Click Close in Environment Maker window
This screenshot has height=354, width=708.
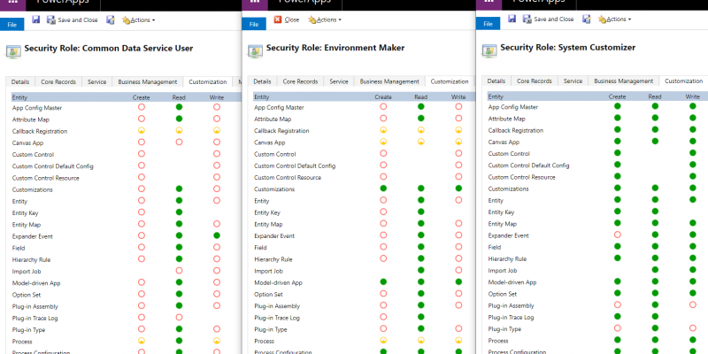[x=287, y=19]
